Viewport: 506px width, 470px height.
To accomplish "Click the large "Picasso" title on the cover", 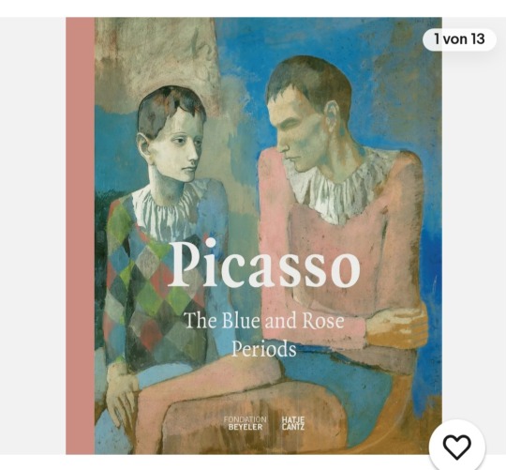I will pyautogui.click(x=263, y=265).
